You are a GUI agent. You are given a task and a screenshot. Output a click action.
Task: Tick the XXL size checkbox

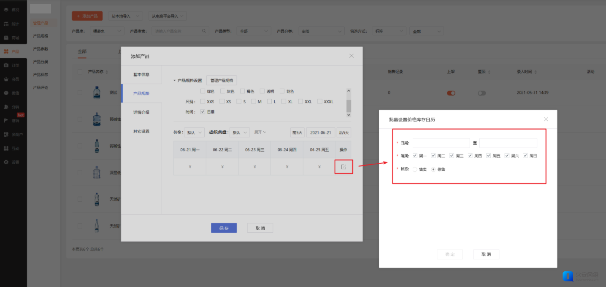(300, 101)
